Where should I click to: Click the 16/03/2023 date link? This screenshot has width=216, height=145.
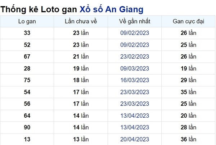(135, 80)
